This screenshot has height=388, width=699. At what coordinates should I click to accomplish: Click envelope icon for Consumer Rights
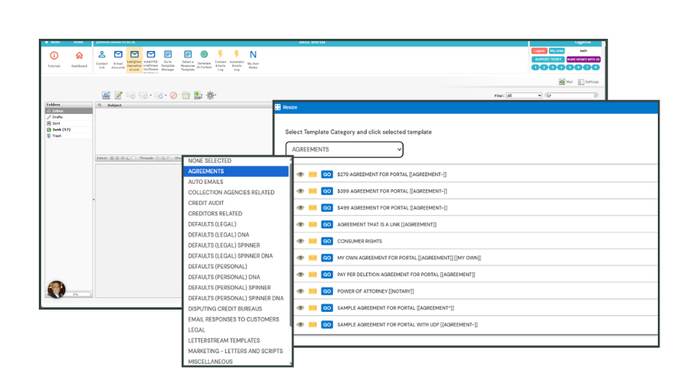point(312,241)
